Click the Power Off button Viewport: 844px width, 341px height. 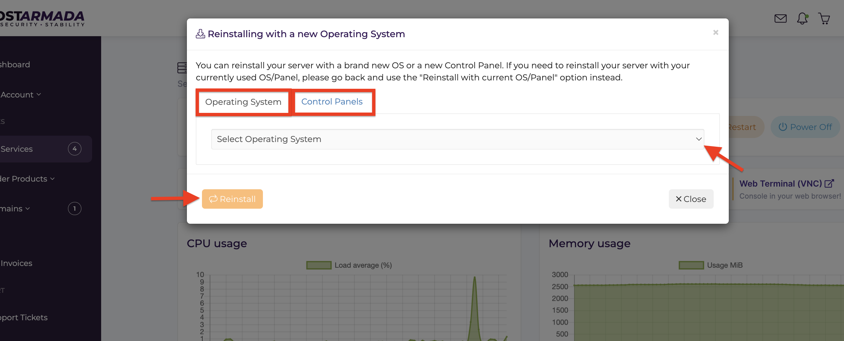tap(805, 127)
